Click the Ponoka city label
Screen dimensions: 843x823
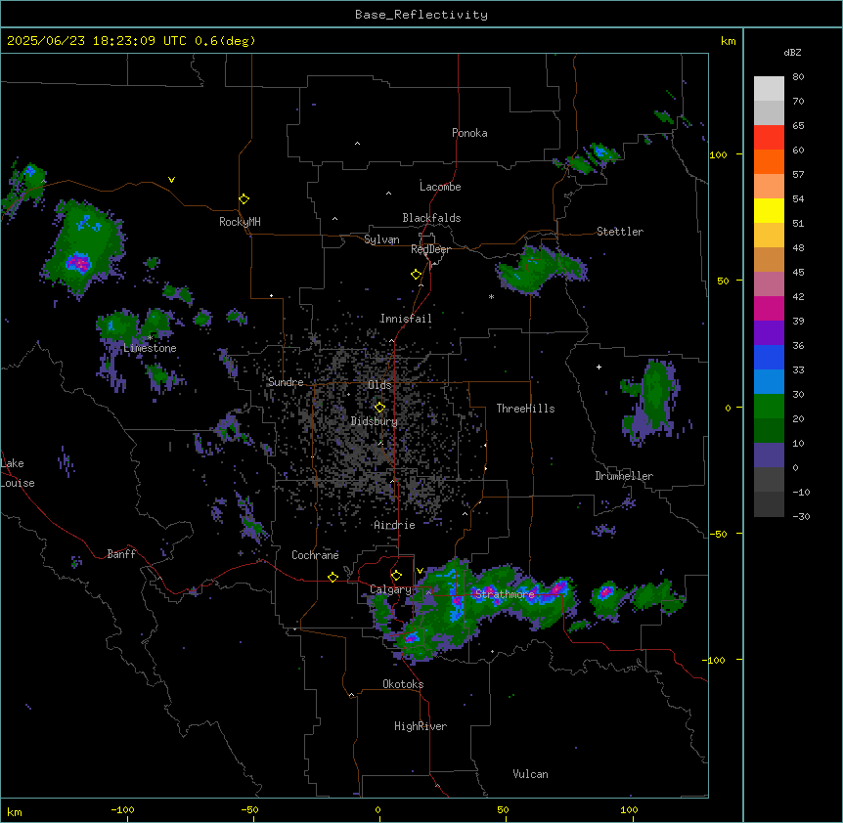(x=469, y=133)
